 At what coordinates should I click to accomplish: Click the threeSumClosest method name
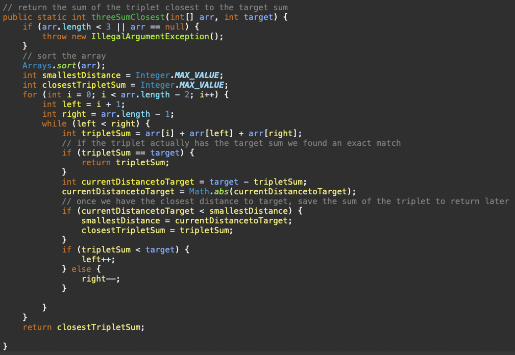tap(126, 17)
